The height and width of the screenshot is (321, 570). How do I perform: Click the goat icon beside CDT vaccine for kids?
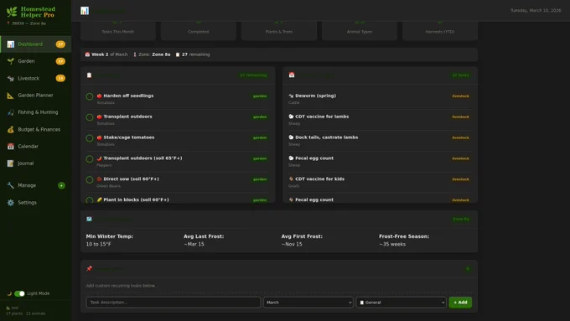[291, 179]
